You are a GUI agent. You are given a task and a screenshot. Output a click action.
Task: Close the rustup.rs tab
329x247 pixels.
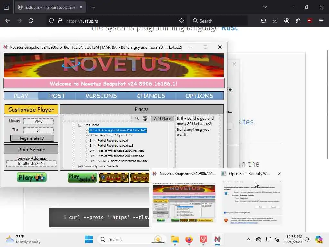(81, 7)
